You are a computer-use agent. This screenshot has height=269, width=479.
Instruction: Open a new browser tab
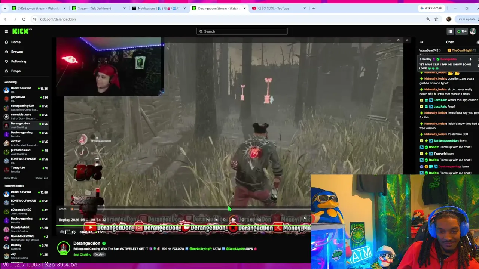click(314, 8)
